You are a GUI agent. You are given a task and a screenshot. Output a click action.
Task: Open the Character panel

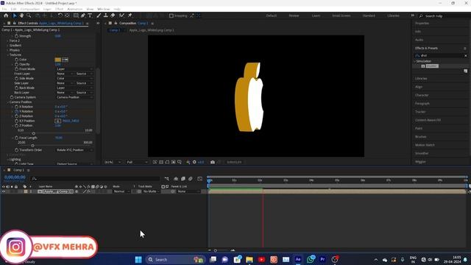coord(422,95)
